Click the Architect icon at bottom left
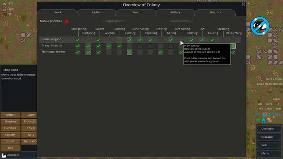 [x=4, y=155]
